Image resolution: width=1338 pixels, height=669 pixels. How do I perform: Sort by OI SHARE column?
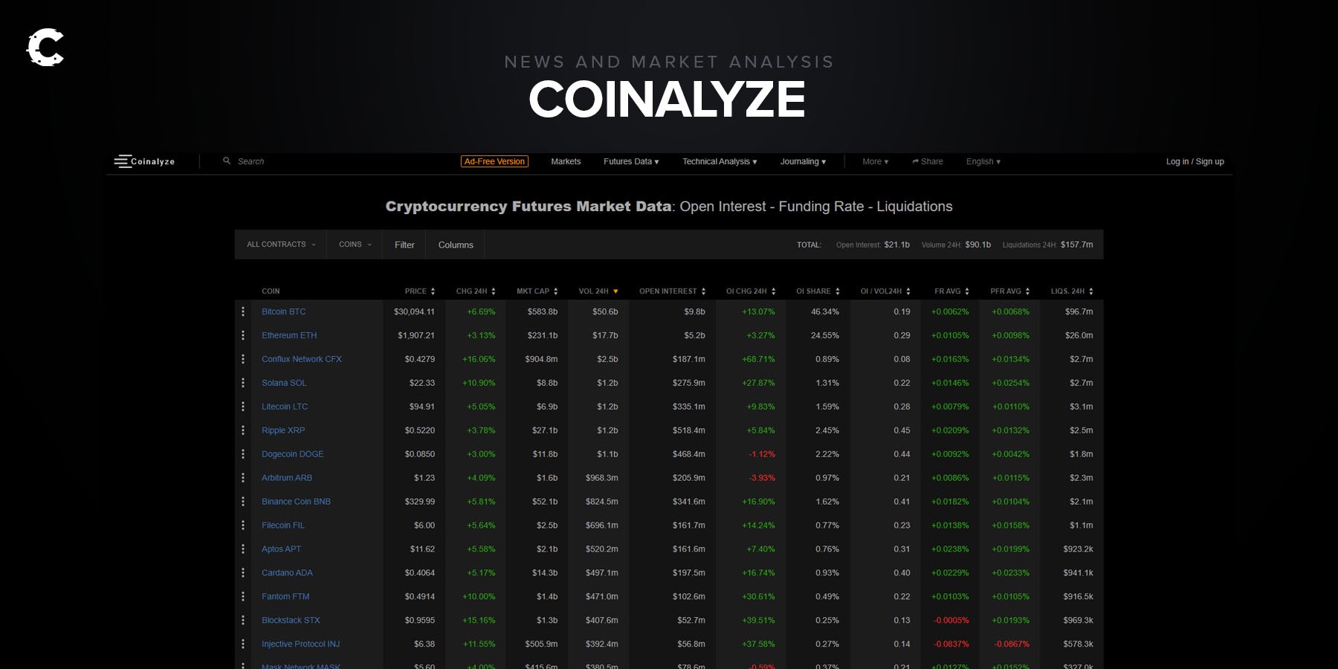click(818, 291)
